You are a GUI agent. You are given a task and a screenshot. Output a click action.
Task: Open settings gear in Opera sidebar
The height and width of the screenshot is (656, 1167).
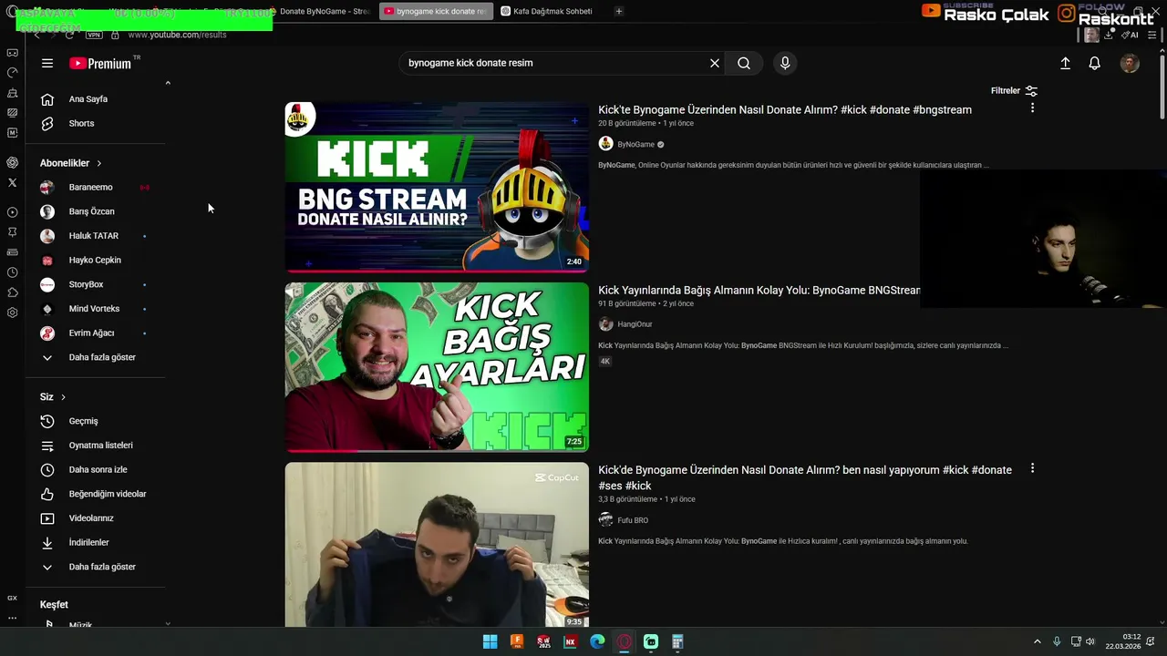coord(12,313)
